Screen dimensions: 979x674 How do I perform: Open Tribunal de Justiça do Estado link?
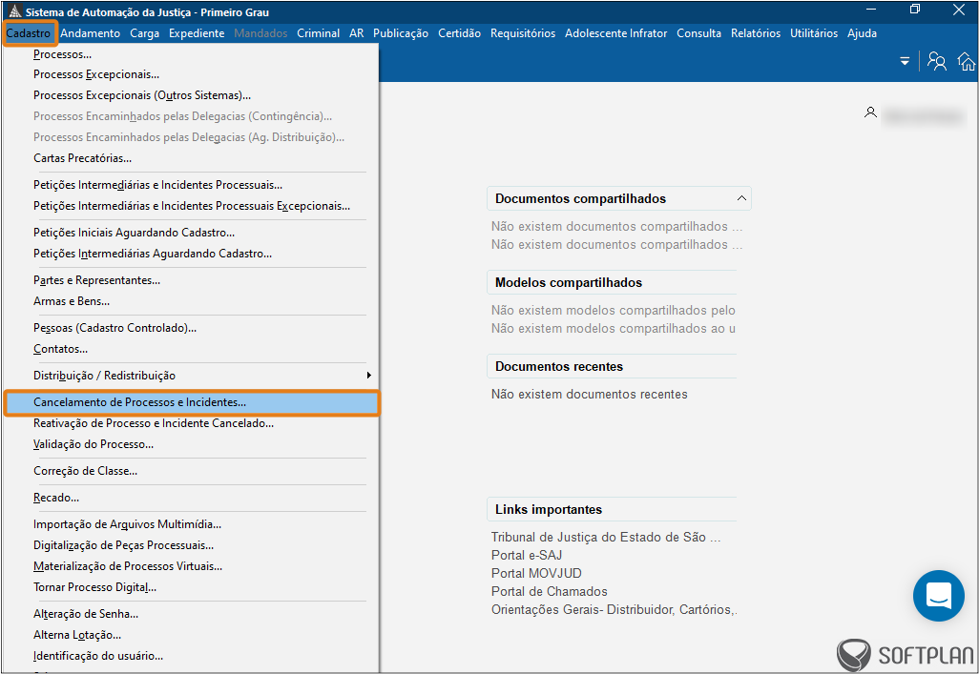(x=606, y=538)
